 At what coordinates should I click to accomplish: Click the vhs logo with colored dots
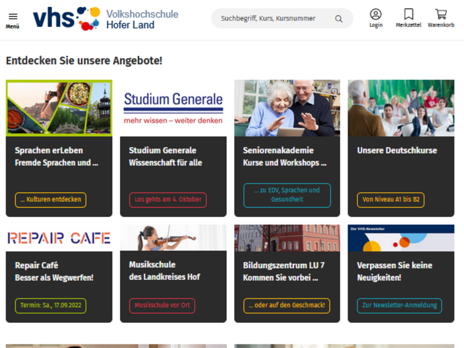pyautogui.click(x=67, y=19)
